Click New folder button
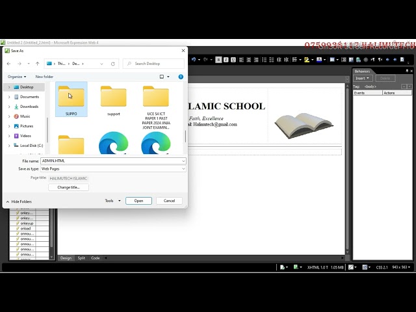The width and height of the screenshot is (416, 312). click(44, 77)
